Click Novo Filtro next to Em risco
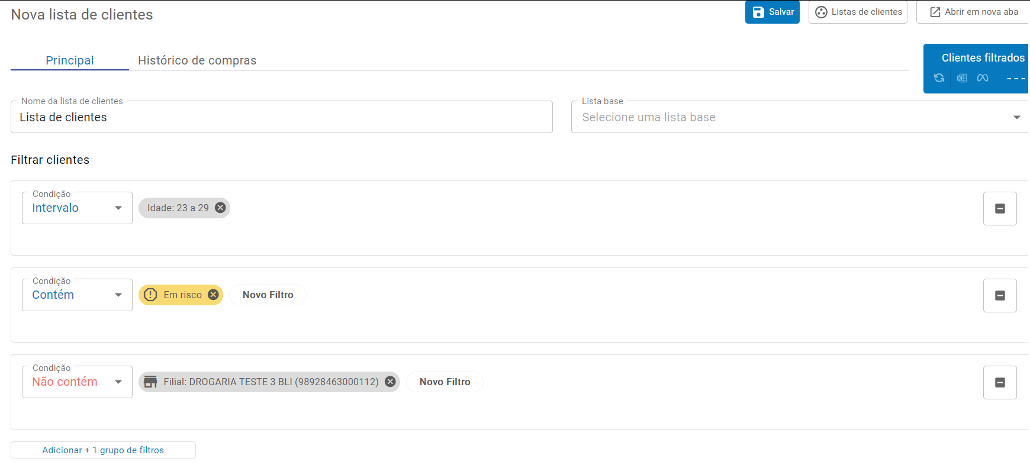 pos(268,295)
